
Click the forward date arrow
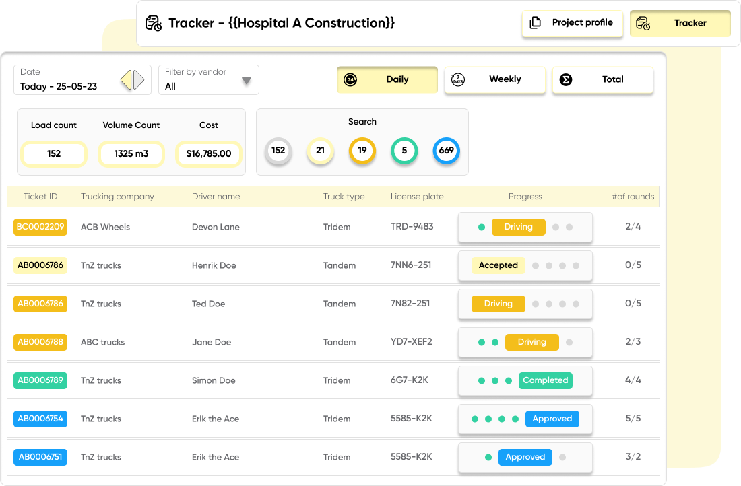pos(139,79)
